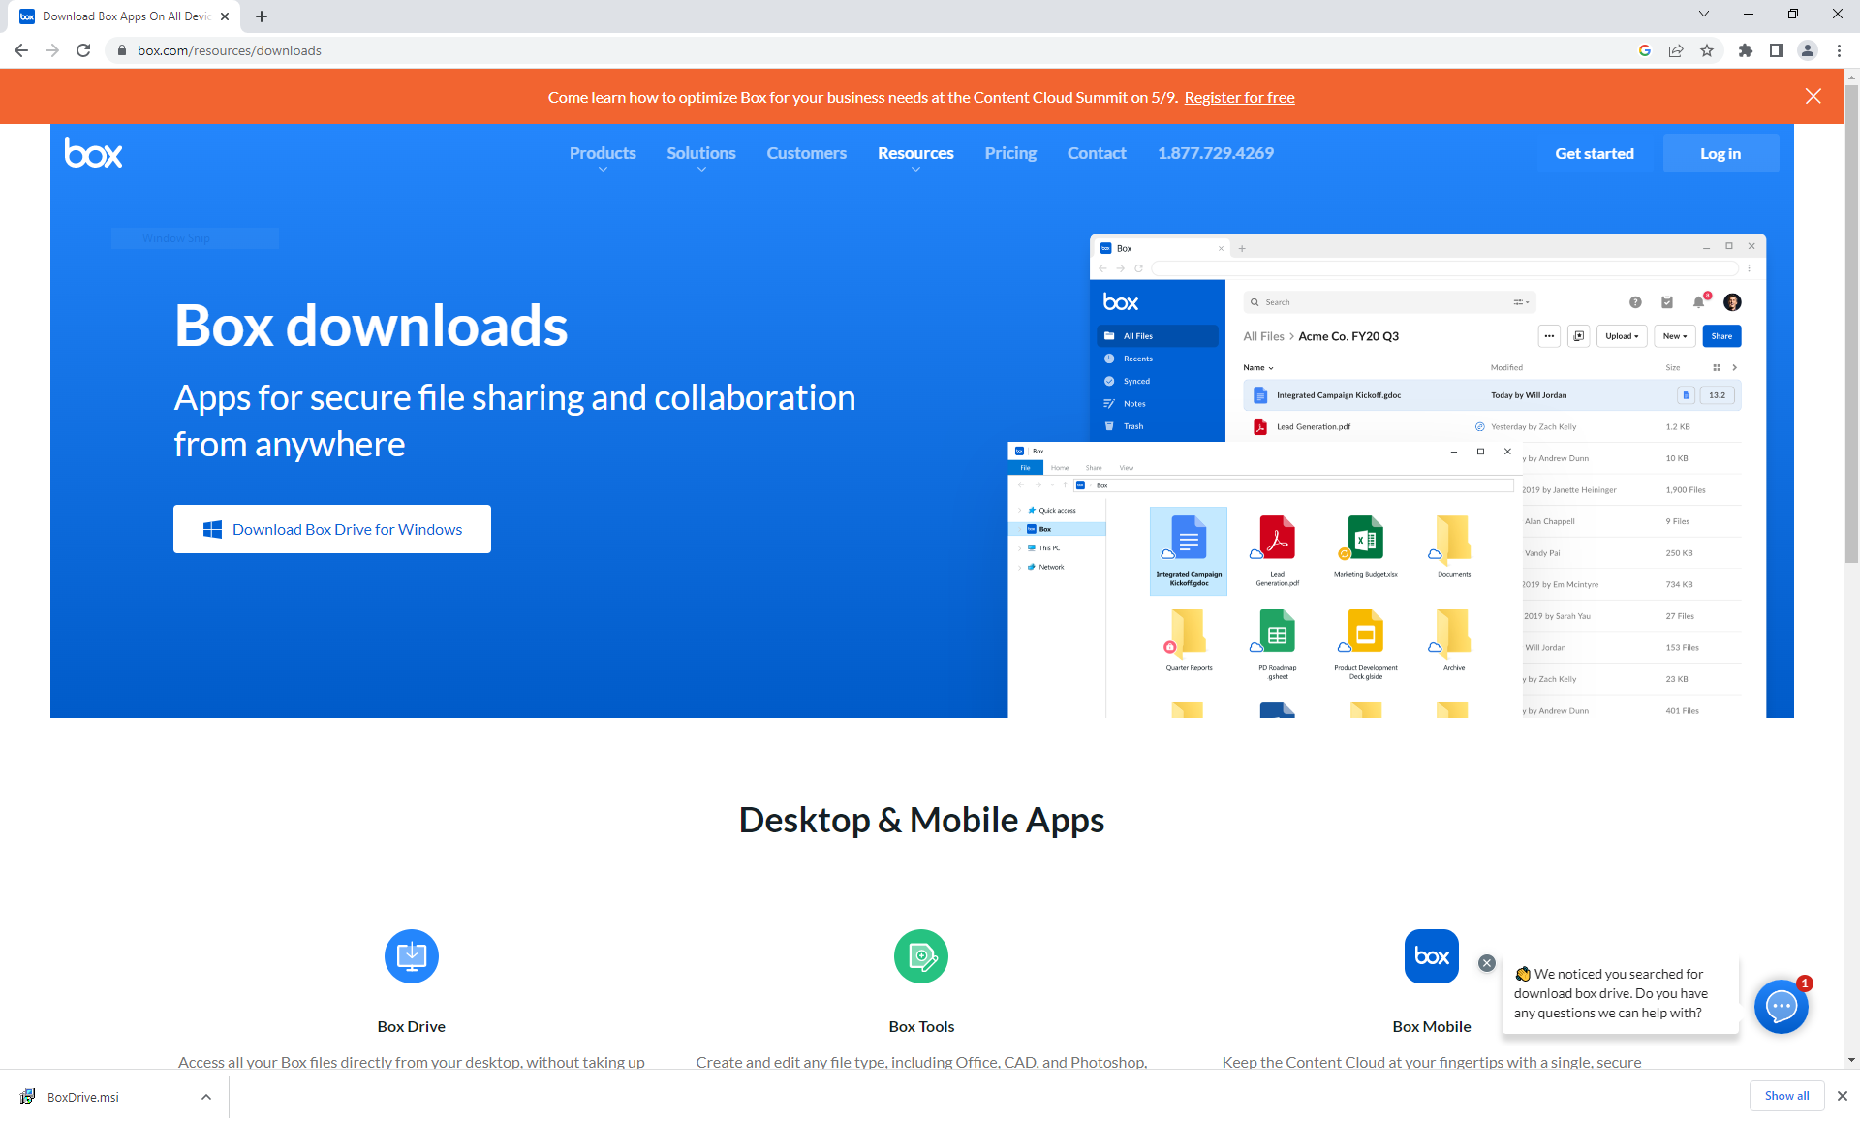
Task: Close the orange announcement banner
Action: tap(1813, 96)
